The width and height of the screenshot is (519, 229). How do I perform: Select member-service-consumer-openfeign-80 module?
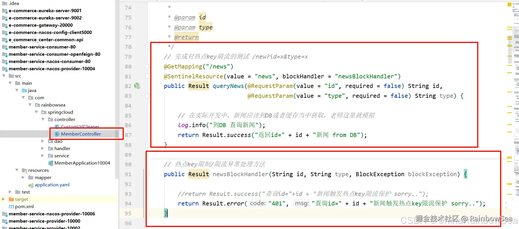click(x=54, y=54)
